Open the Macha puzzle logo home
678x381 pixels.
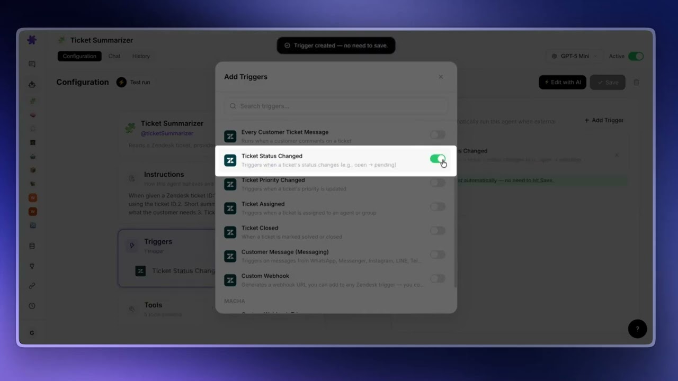(x=32, y=40)
